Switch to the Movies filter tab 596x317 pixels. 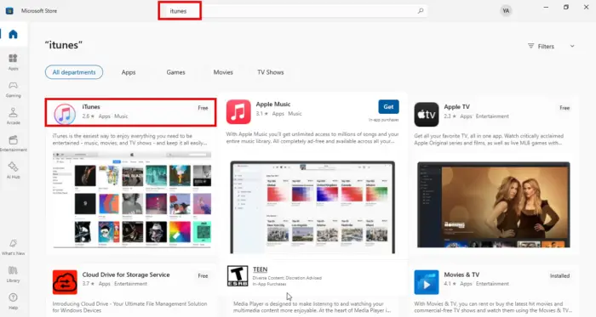(223, 72)
